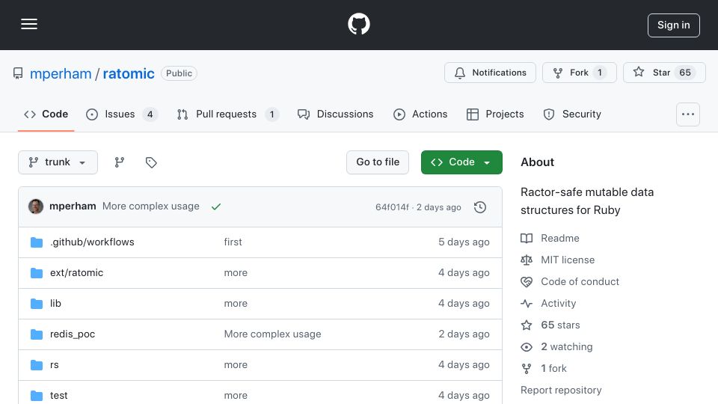Open the rs folder

click(x=54, y=364)
